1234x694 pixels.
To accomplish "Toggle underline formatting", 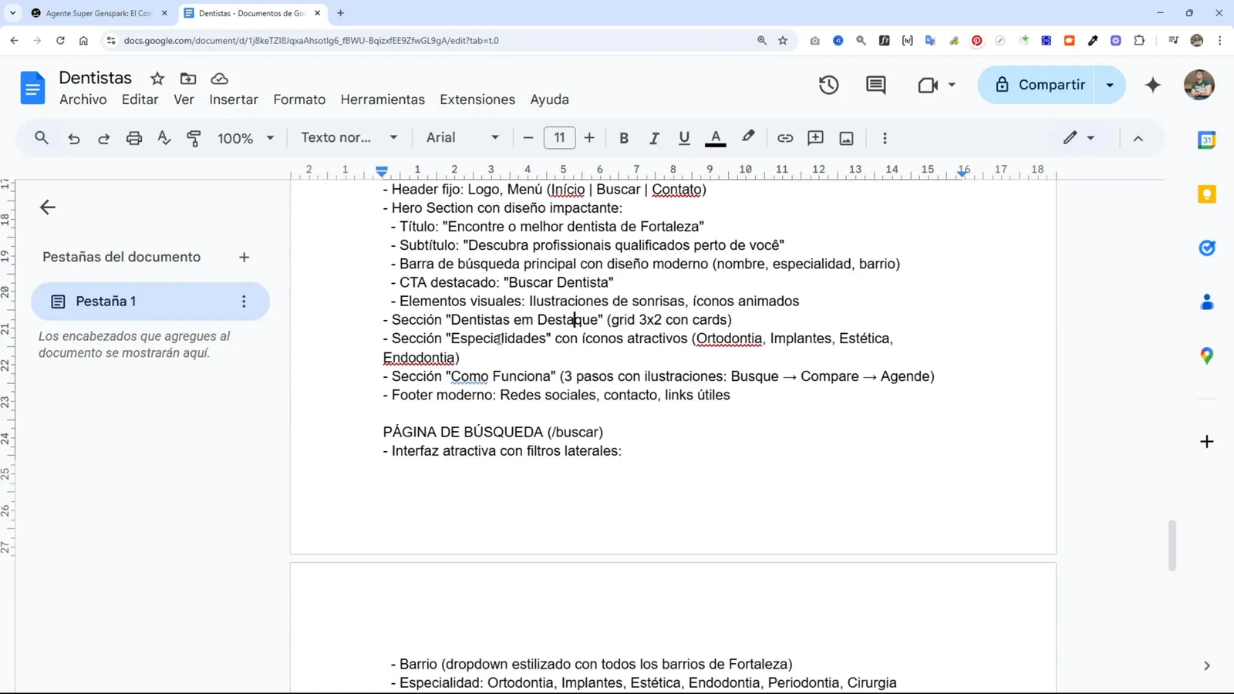I will (x=683, y=137).
